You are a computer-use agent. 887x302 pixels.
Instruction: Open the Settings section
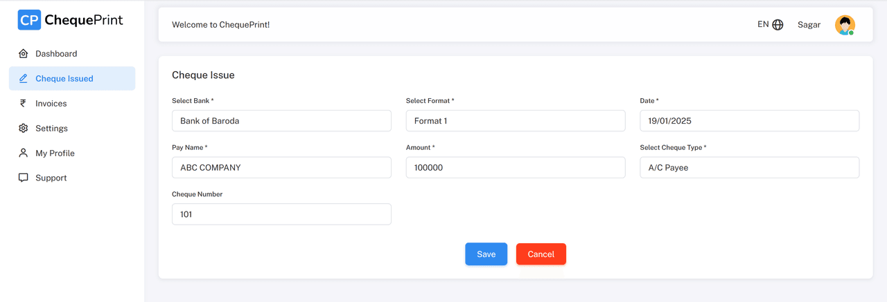click(x=72, y=129)
